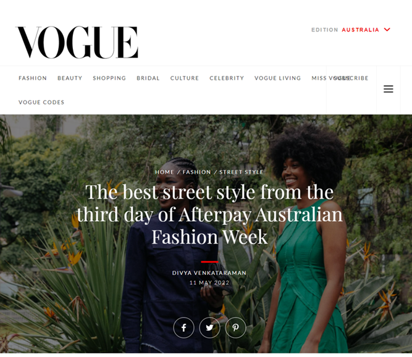Open the Shopping nav item

[x=109, y=78]
